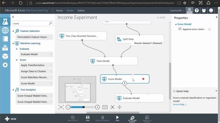220x123 pixels.
Task: Select the Two-Class Boosted Decision Tree node
Action: (x=82, y=36)
